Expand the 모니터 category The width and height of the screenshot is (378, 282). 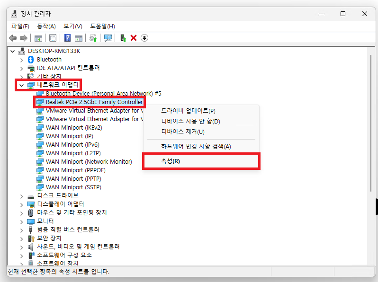22,222
